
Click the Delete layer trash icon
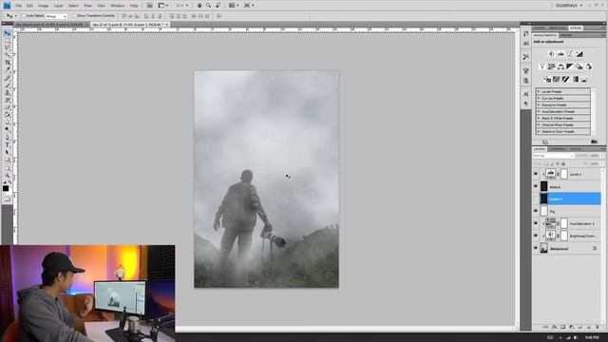pos(598,327)
